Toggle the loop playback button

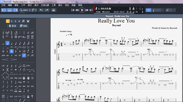(148, 10)
